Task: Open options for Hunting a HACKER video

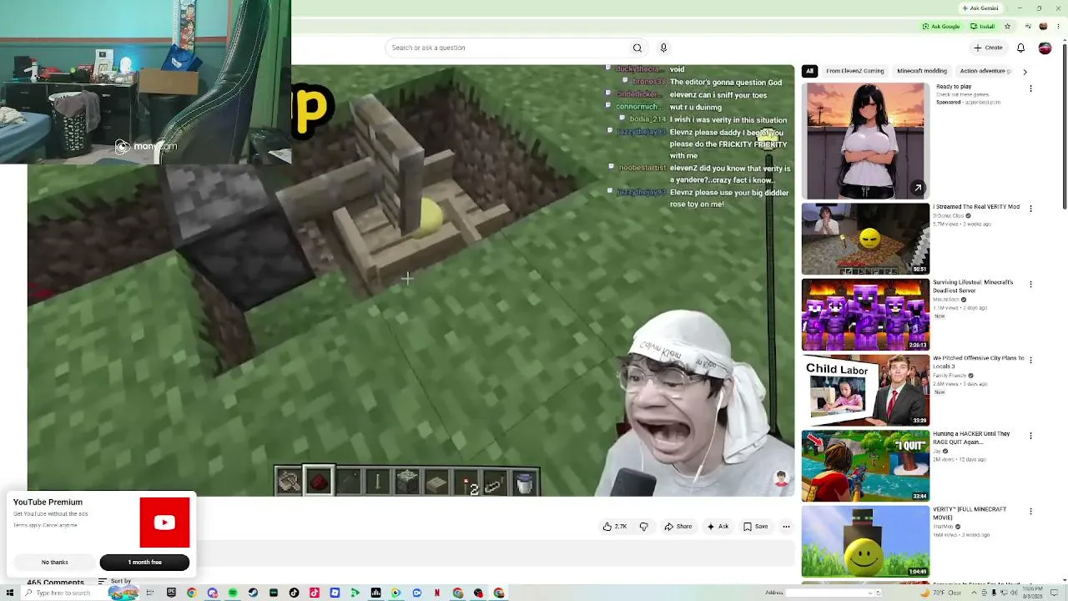Action: point(1030,436)
